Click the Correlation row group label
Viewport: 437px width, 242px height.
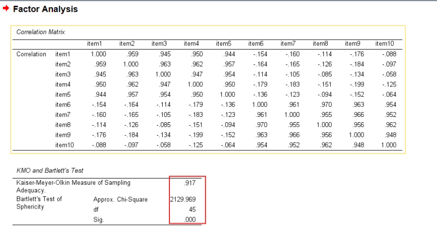pos(31,54)
